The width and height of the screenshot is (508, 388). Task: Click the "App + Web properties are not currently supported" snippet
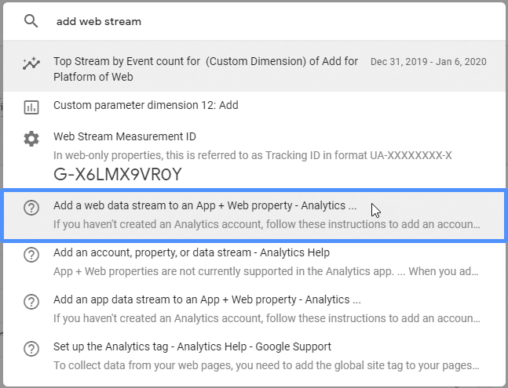(266, 271)
